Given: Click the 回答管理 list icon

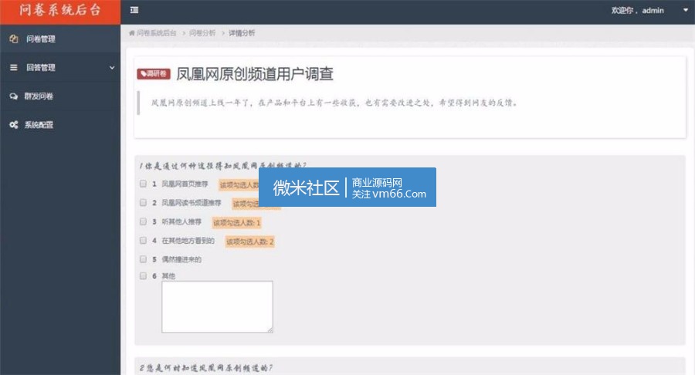Looking at the screenshot, I should [x=14, y=68].
